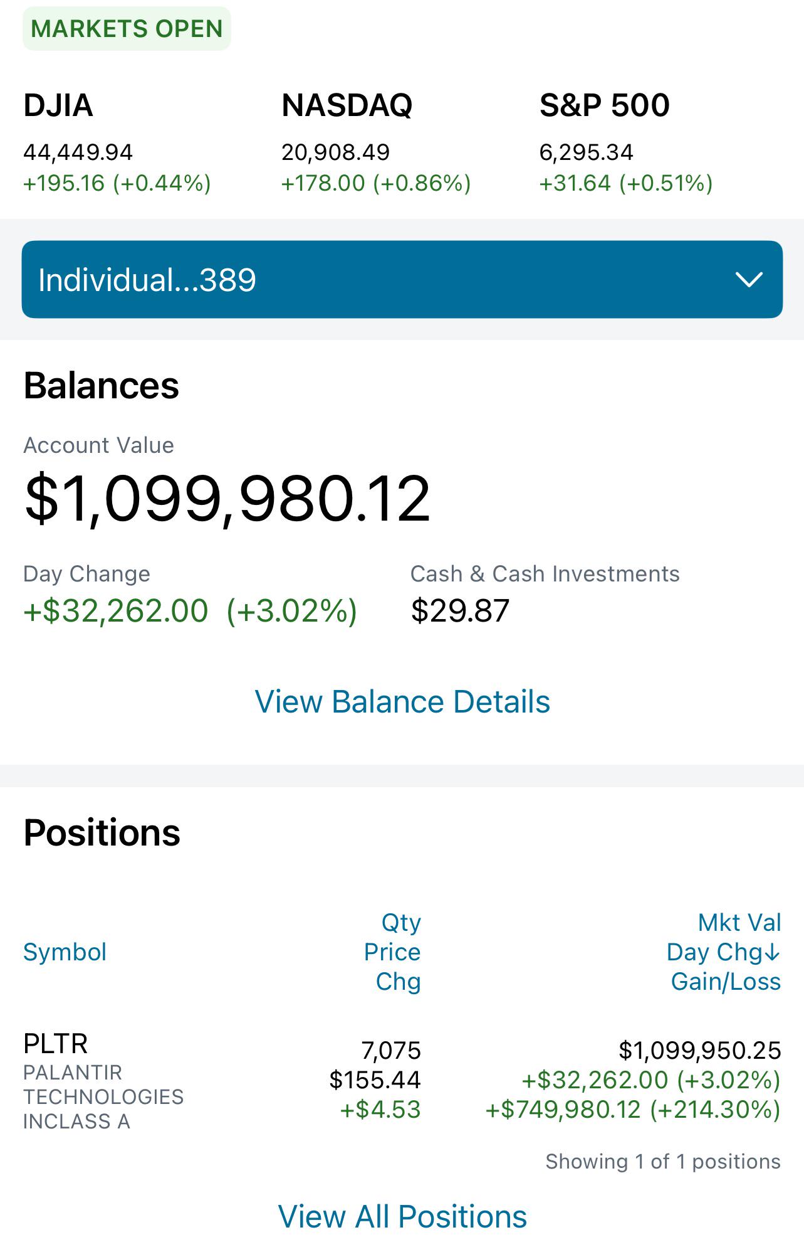The image size is (804, 1252).
Task: Select the Price column header
Action: tap(392, 952)
